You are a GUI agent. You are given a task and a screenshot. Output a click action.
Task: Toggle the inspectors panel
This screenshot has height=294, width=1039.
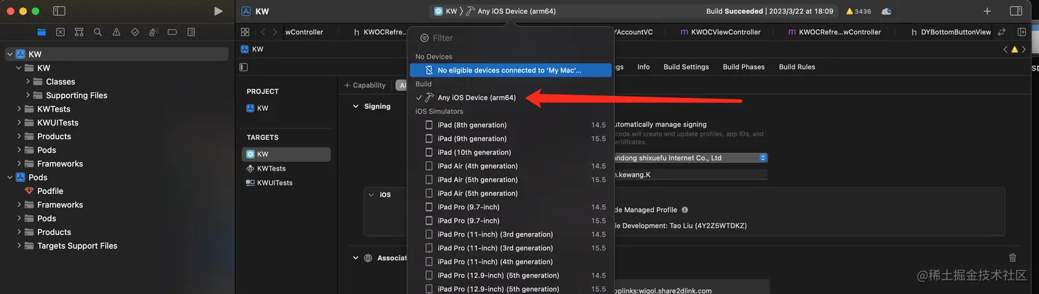coord(1016,11)
